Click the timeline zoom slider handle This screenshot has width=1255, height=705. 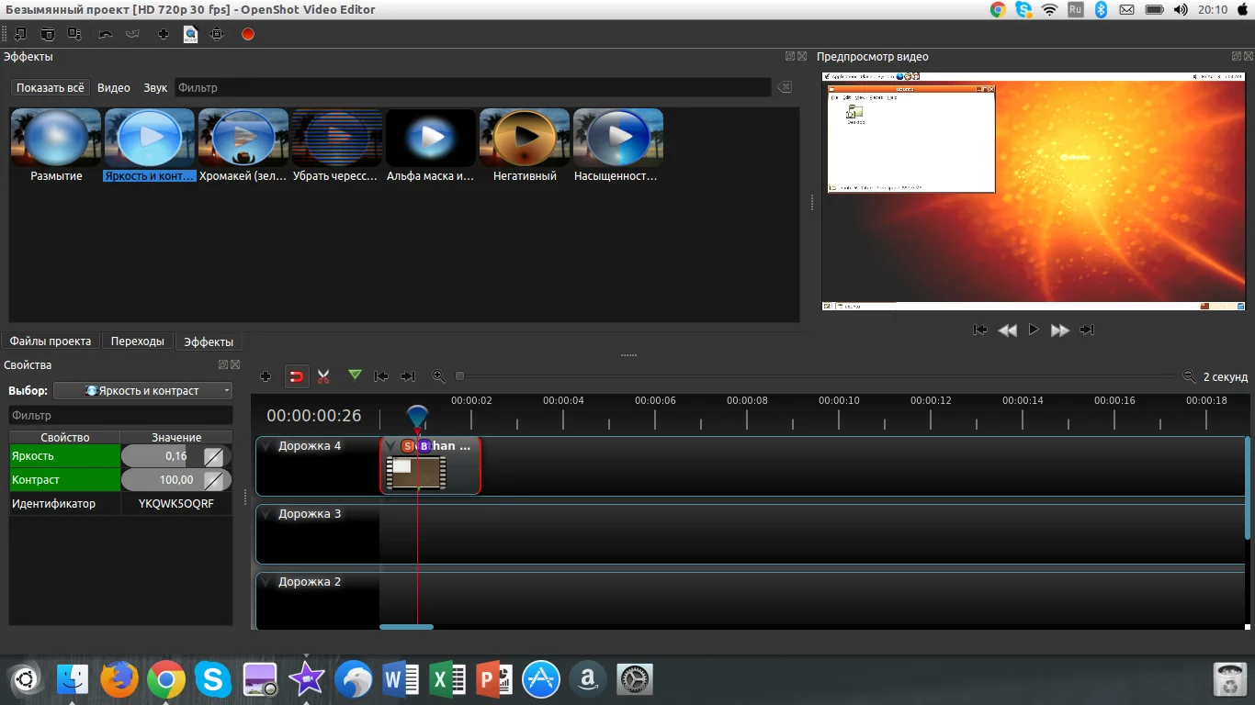(460, 376)
